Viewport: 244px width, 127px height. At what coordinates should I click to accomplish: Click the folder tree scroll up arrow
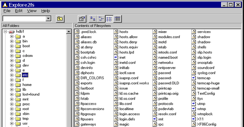[68, 32]
